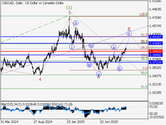Click the MACD(5,34,5) indicator label

[x=12, y=104]
